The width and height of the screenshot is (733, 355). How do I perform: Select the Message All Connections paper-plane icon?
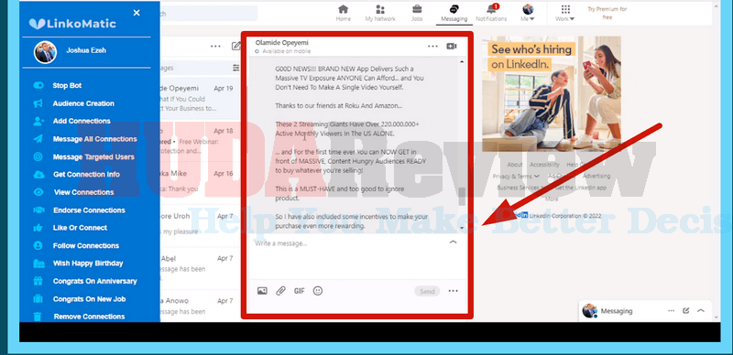(x=38, y=139)
